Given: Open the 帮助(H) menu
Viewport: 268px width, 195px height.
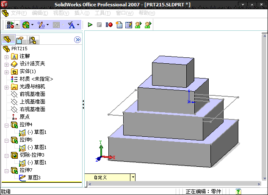Looking at the screenshot, I should point(147,13).
